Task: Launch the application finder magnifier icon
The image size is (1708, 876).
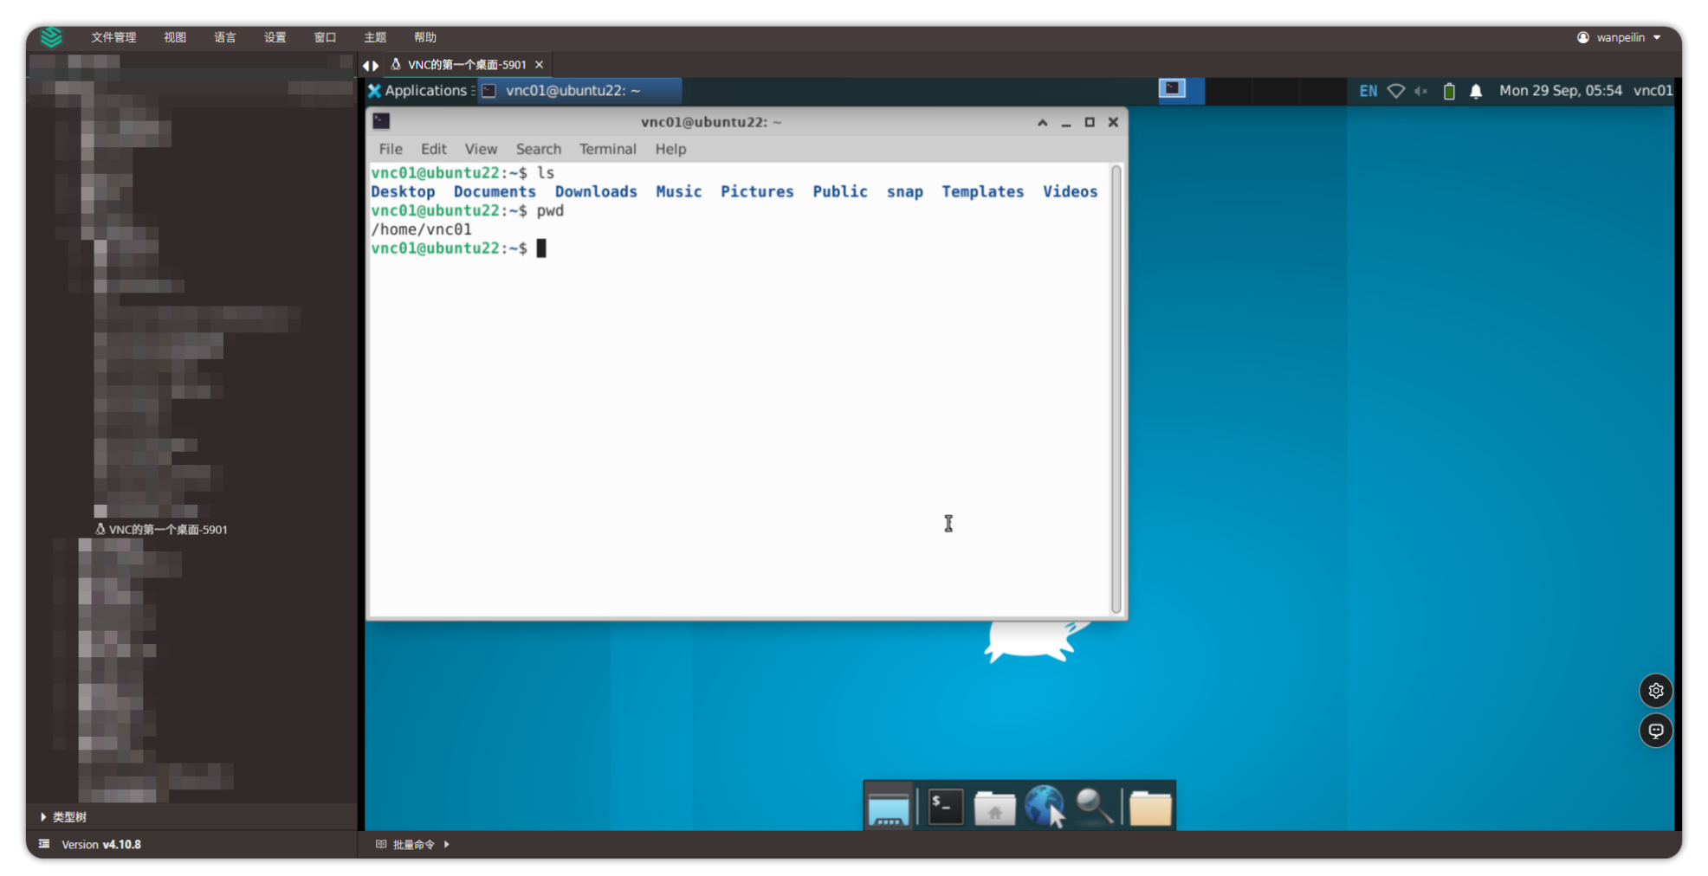Action: [x=1095, y=807]
